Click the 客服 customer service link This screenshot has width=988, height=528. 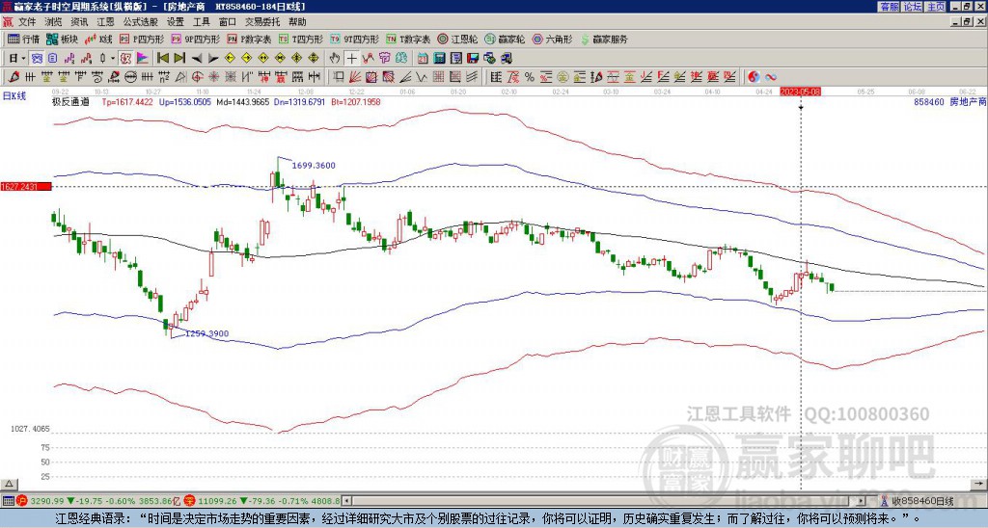pyautogui.click(x=889, y=7)
